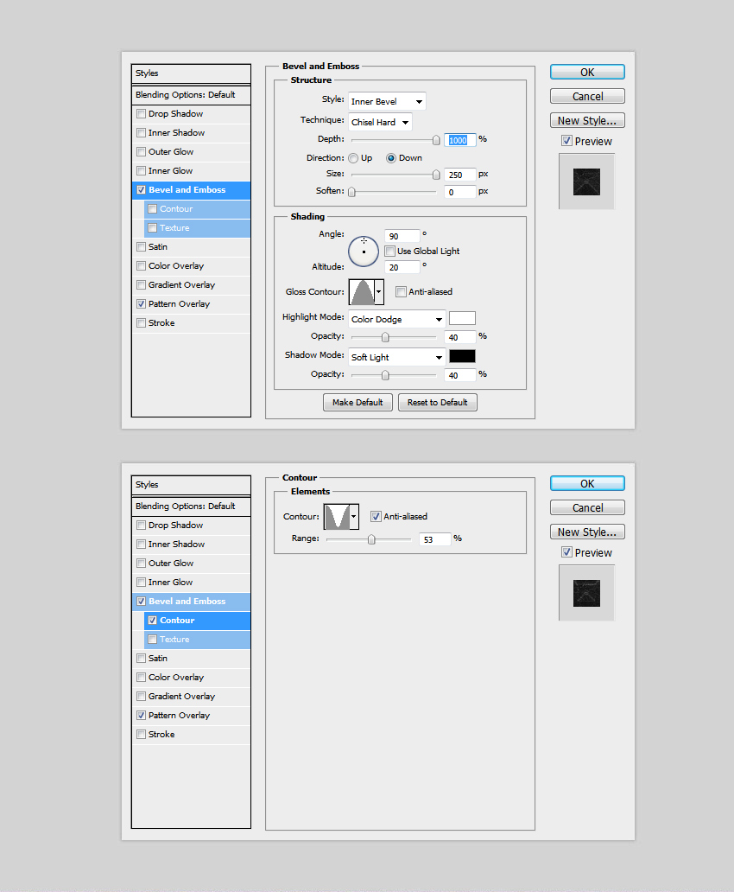Uncheck Contour Anti-aliased in bottom dialog

tap(376, 517)
